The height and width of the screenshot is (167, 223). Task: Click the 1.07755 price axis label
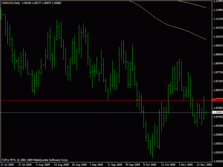click(x=218, y=72)
